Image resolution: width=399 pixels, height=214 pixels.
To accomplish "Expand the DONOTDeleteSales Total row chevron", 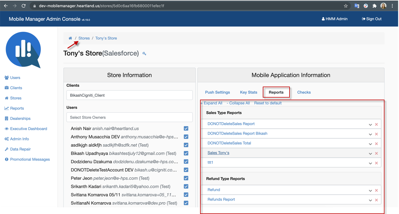I will pos(370,144).
